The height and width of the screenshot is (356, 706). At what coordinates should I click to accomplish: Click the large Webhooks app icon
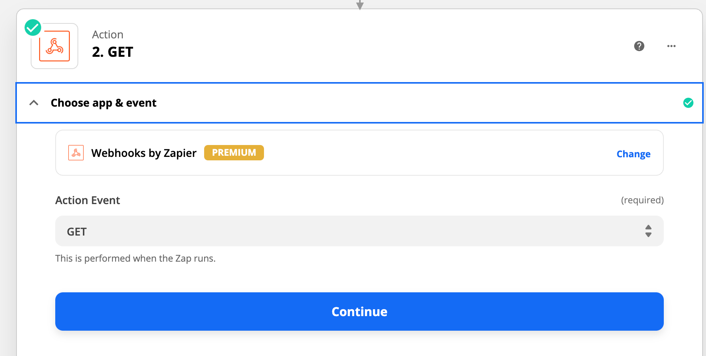[54, 46]
